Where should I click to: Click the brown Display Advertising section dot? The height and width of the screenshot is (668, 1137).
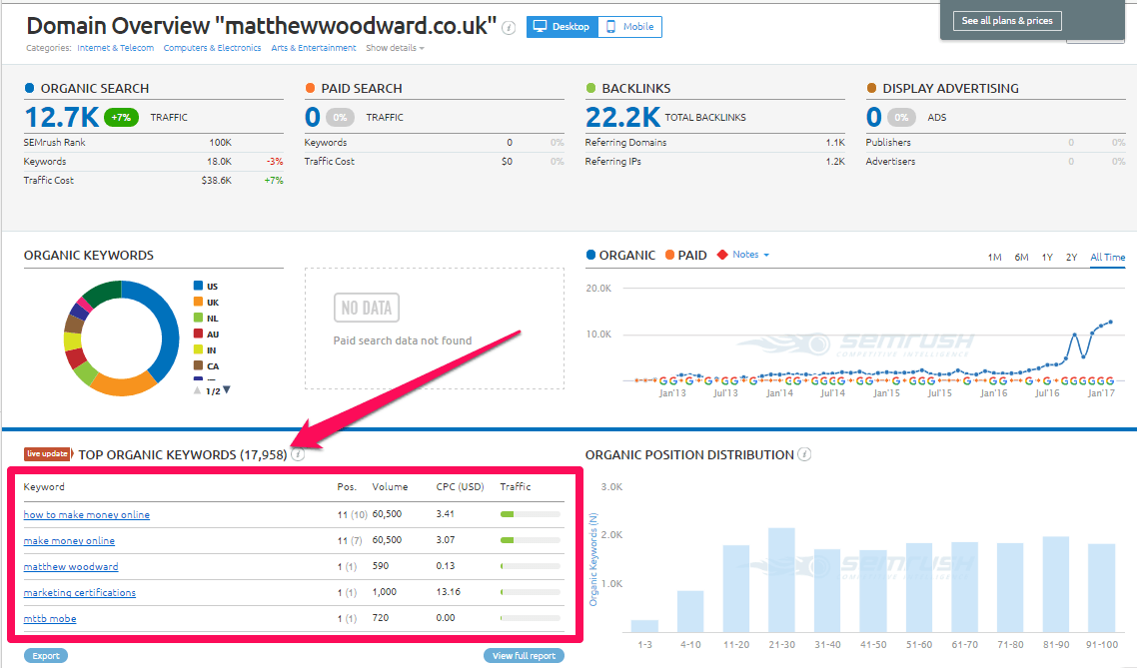(x=871, y=88)
